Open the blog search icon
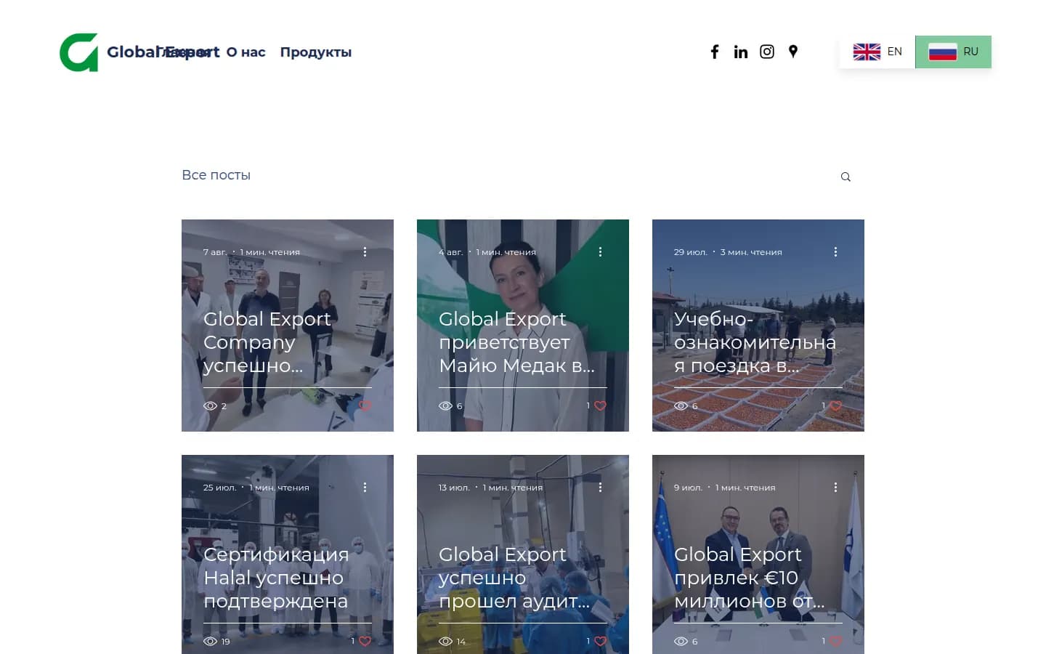The image size is (1046, 654). 846,177
